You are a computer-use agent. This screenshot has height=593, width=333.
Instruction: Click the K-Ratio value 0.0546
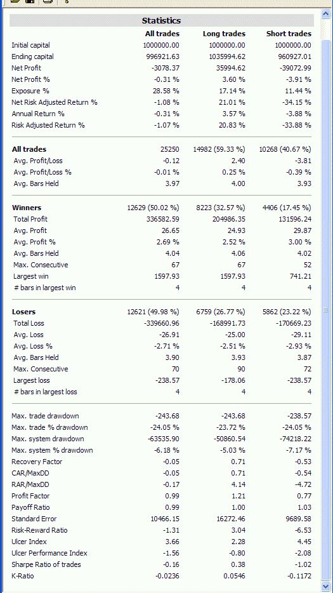[x=233, y=576]
